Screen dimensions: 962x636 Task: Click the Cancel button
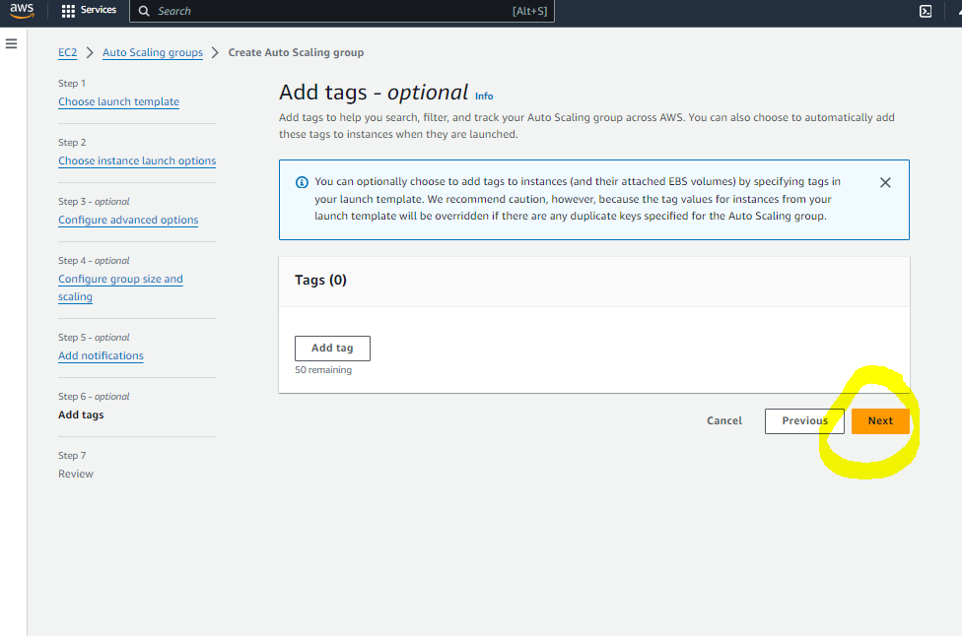pos(723,421)
